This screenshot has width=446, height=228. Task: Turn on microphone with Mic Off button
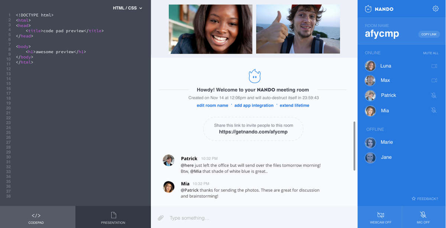coord(424,217)
